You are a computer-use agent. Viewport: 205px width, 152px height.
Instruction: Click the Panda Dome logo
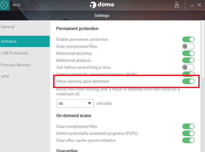(x=102, y=5)
